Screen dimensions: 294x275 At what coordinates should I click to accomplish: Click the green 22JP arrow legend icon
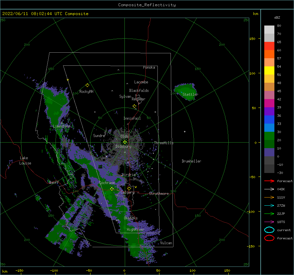coord(269,214)
